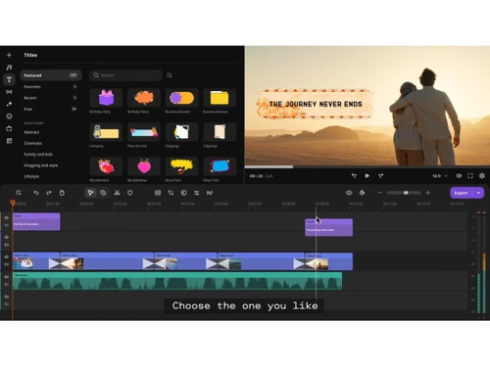Open the Stickers circle sidebar tab
This screenshot has height=367, width=490.
point(9,116)
